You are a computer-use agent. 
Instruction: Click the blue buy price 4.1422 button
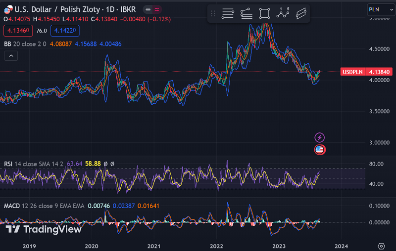pos(65,31)
